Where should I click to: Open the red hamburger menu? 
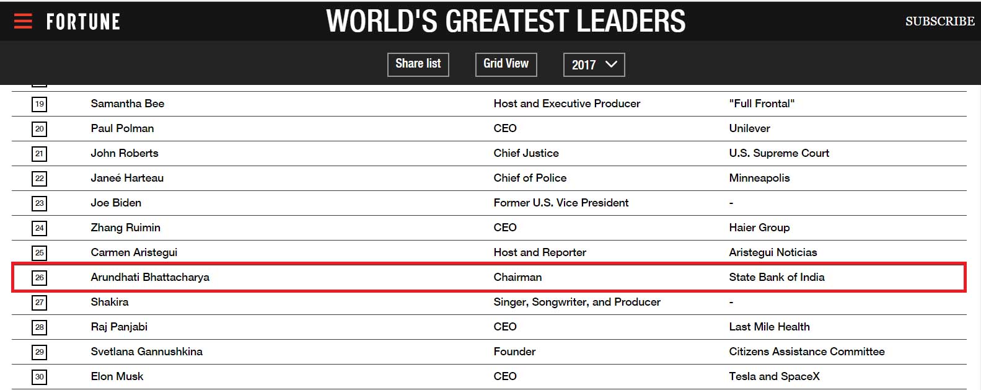click(23, 21)
